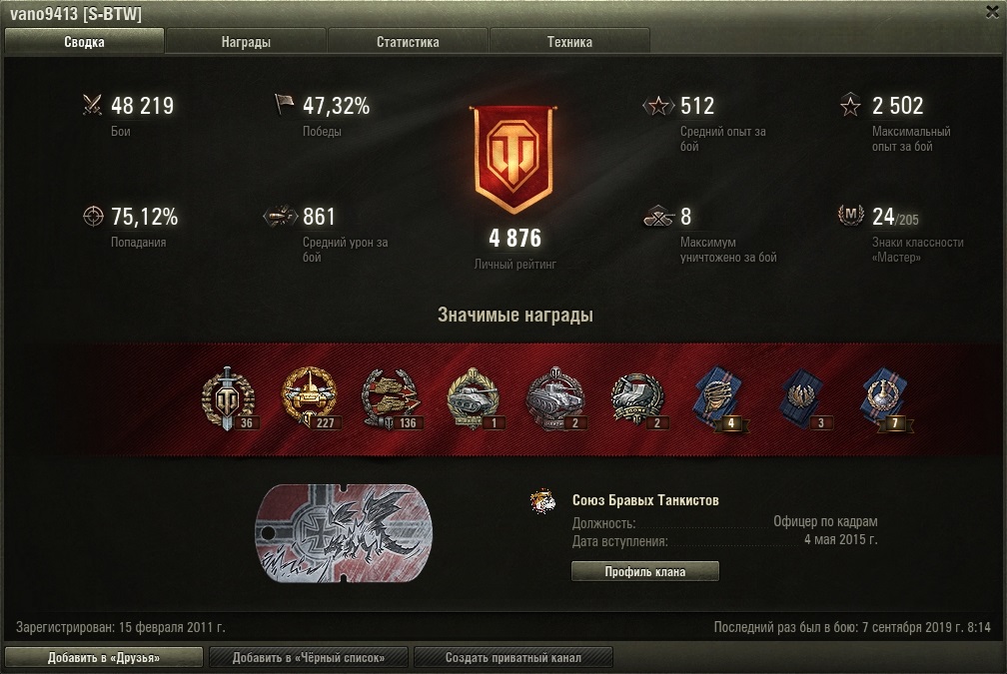Click the Союз Бравых Танкистов clan emblem

542,500
